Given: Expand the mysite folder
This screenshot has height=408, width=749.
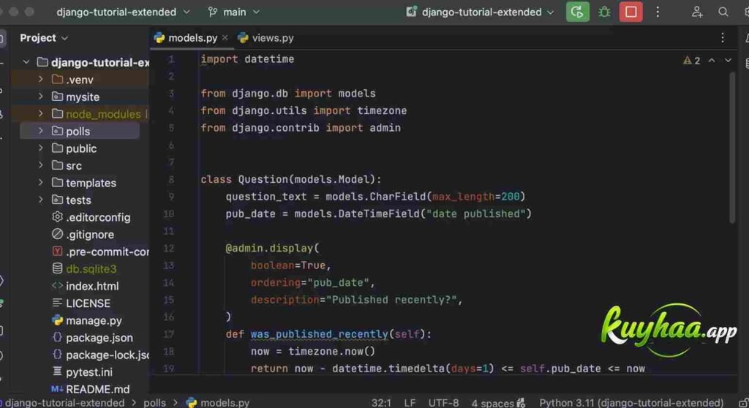Looking at the screenshot, I should (x=41, y=97).
